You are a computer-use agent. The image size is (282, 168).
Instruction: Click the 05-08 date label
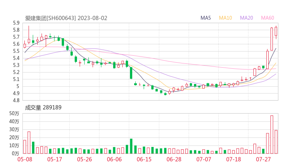25,159
